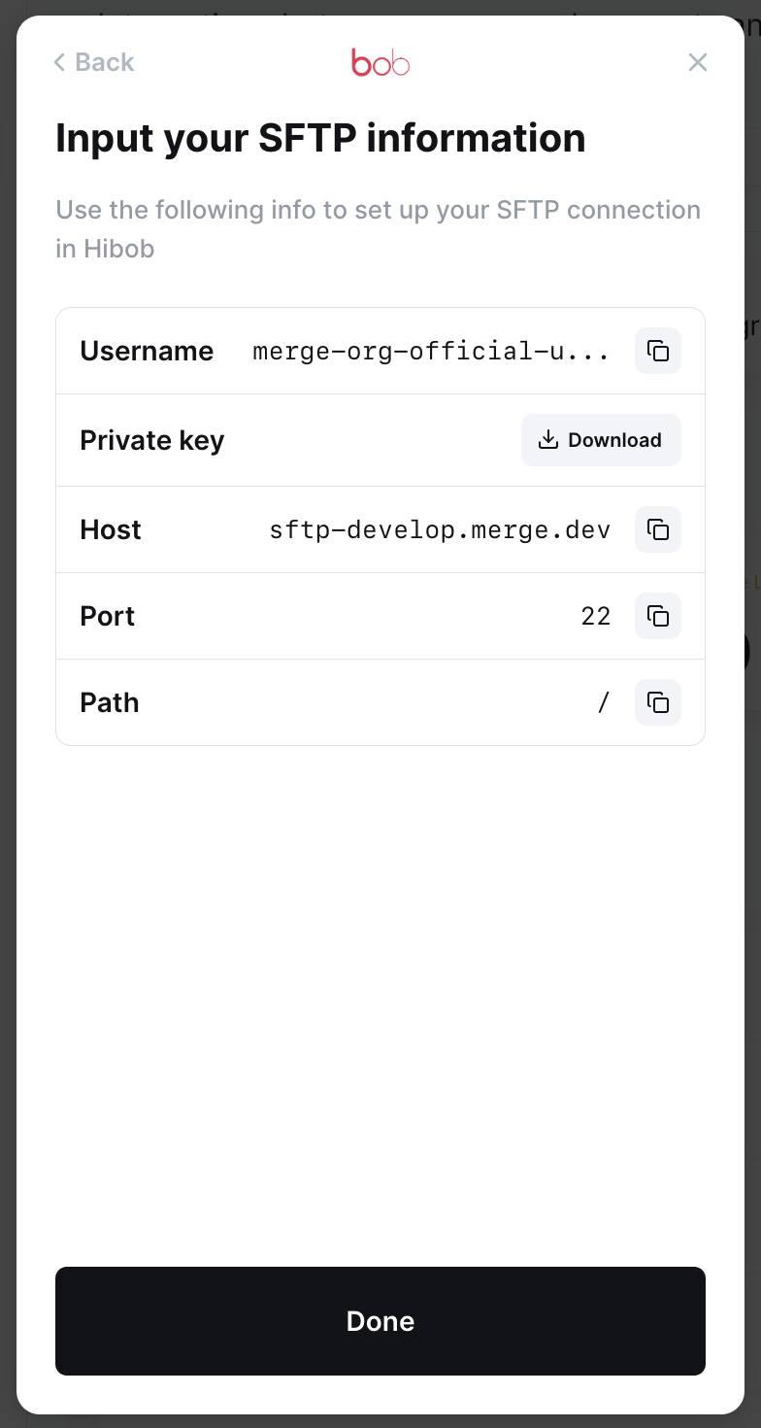Select the truncated username text
The width and height of the screenshot is (761, 1428).
[431, 351]
